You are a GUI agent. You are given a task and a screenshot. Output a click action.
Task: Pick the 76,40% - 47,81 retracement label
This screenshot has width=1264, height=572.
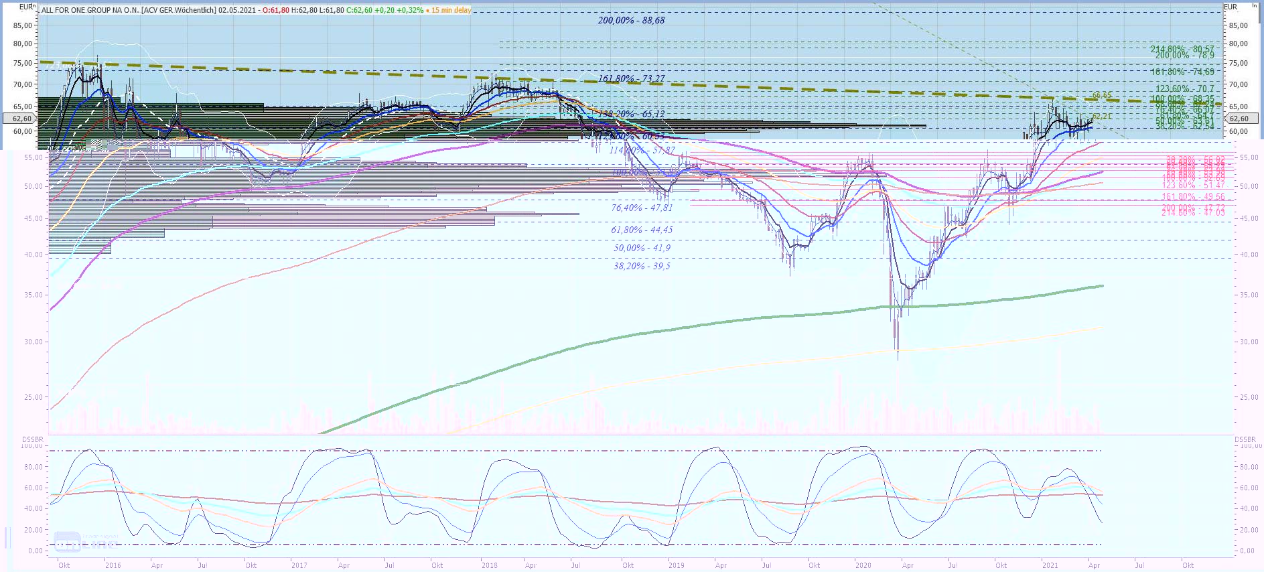click(642, 208)
